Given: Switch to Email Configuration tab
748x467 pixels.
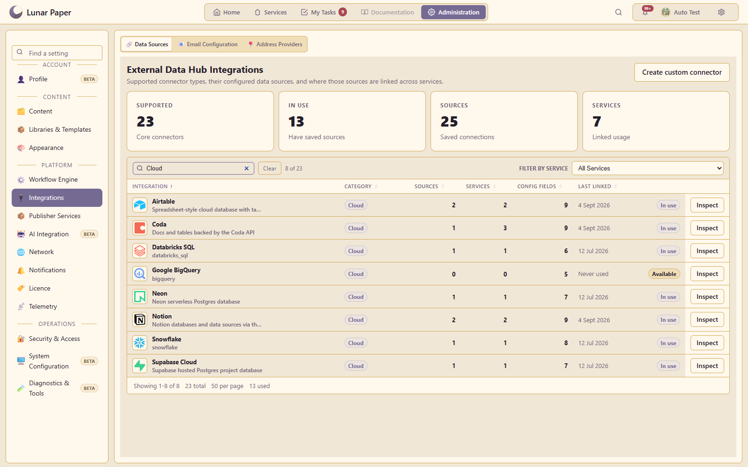Looking at the screenshot, I should (208, 44).
